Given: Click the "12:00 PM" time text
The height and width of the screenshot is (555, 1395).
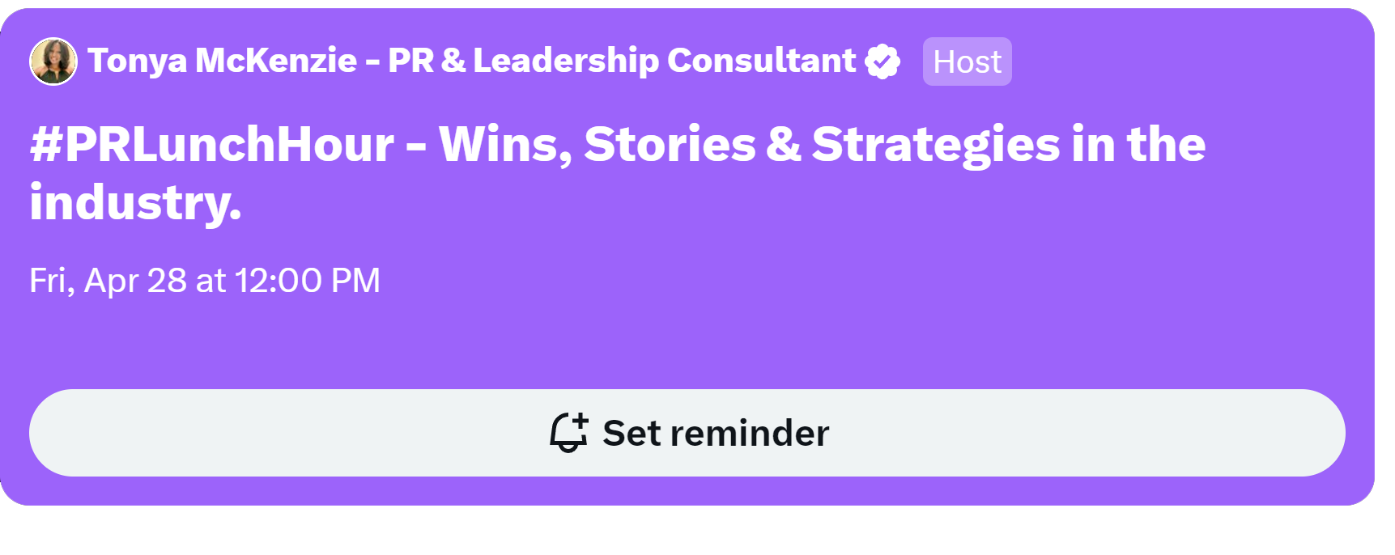Looking at the screenshot, I should tap(308, 281).
